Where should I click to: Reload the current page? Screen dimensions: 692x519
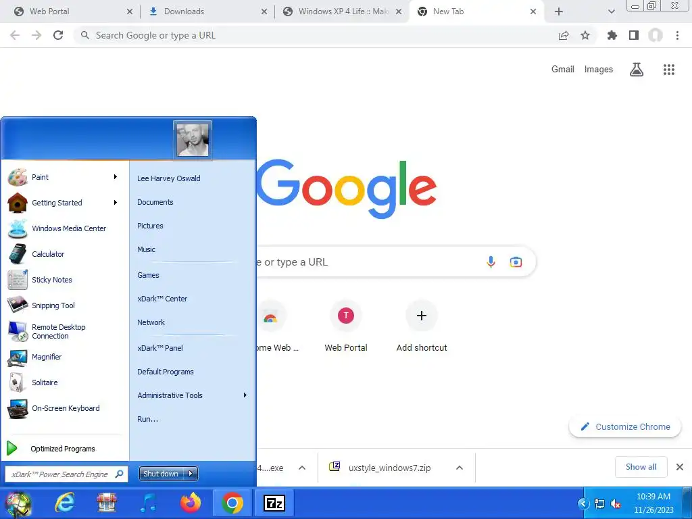point(58,35)
